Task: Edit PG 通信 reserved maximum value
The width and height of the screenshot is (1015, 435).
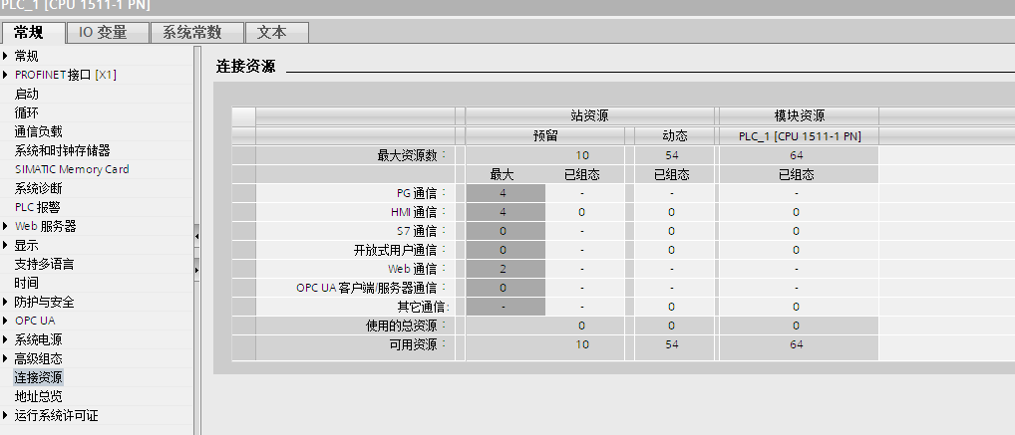Action: click(x=505, y=193)
